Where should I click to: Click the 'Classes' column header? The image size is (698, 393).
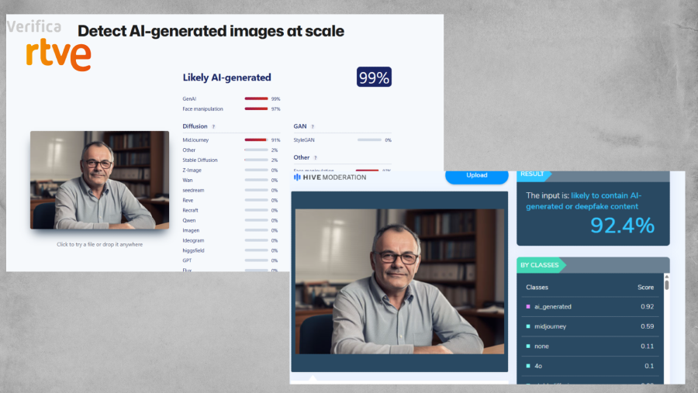537,288
